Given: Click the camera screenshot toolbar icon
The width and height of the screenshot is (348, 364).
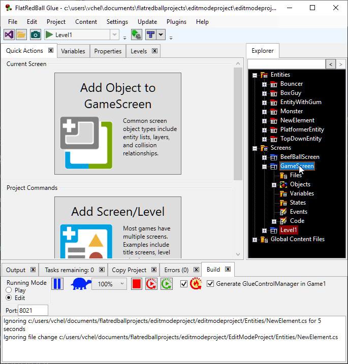Looking at the screenshot, I should point(35,35).
